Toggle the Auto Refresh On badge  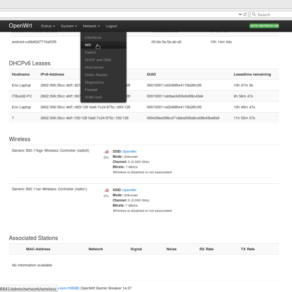264,26
